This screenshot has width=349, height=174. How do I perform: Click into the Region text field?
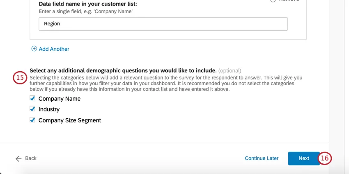pyautogui.click(x=163, y=24)
